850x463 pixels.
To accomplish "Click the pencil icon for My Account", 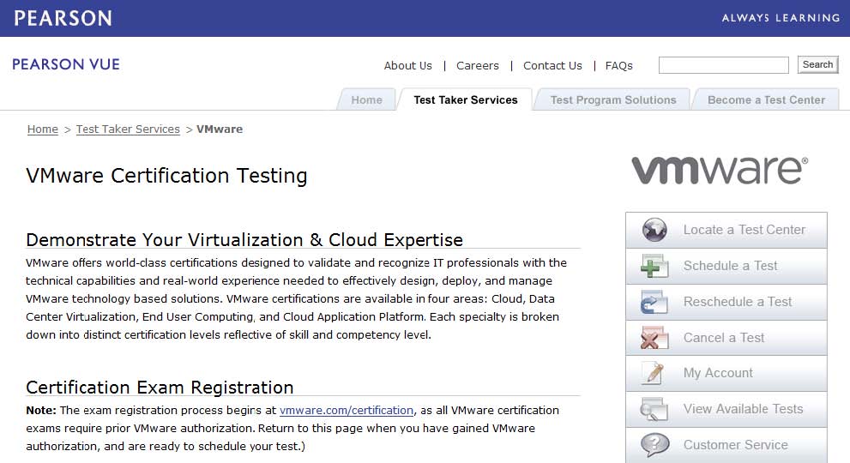I will pyautogui.click(x=654, y=374).
